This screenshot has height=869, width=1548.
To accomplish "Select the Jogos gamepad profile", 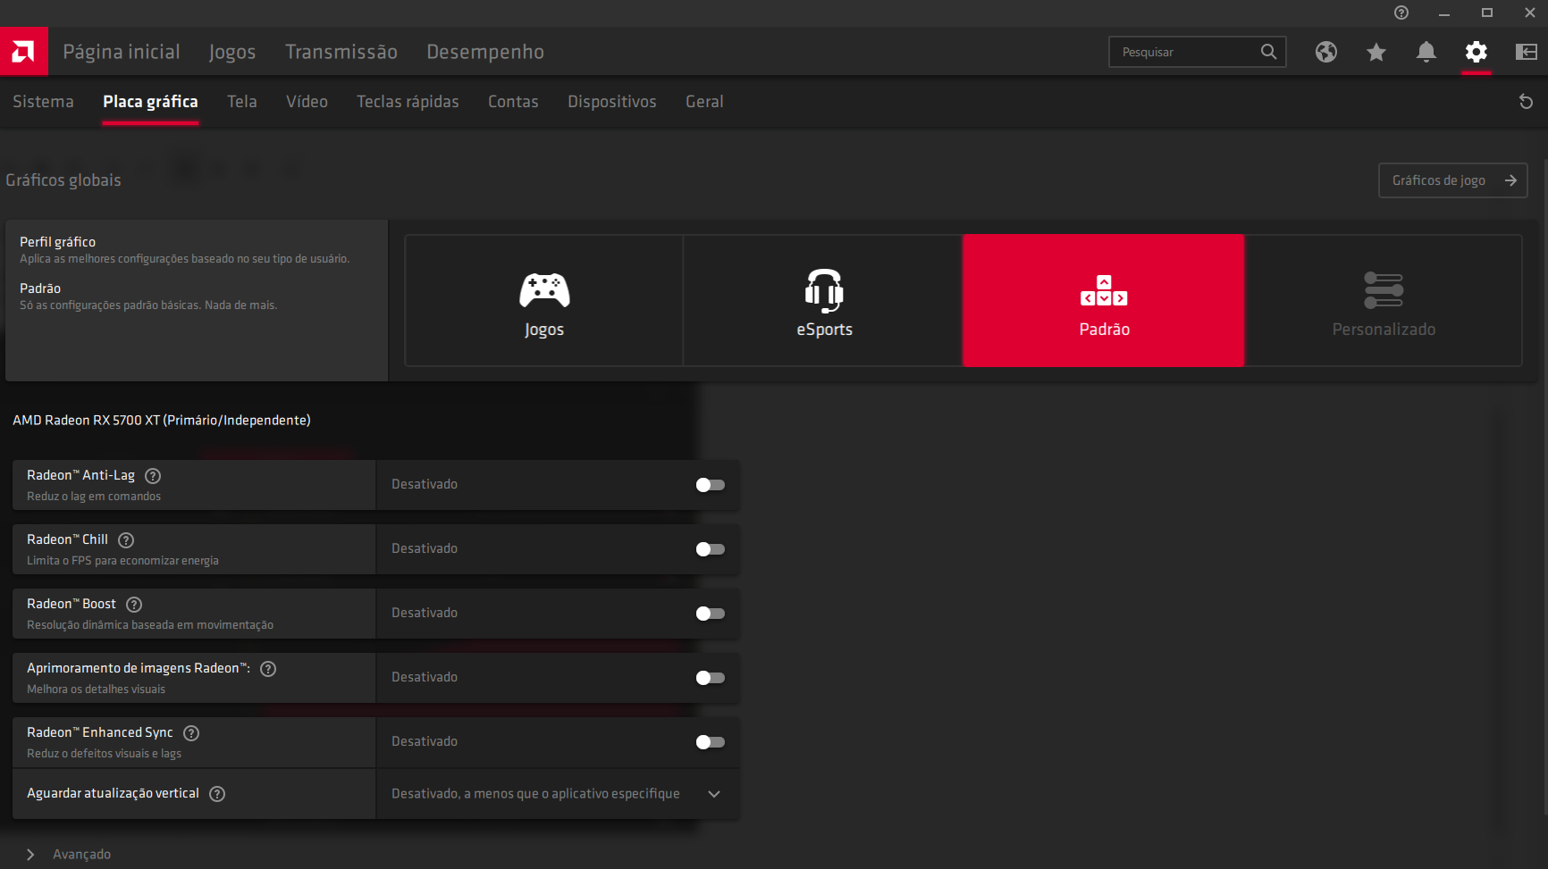I will [x=544, y=301].
